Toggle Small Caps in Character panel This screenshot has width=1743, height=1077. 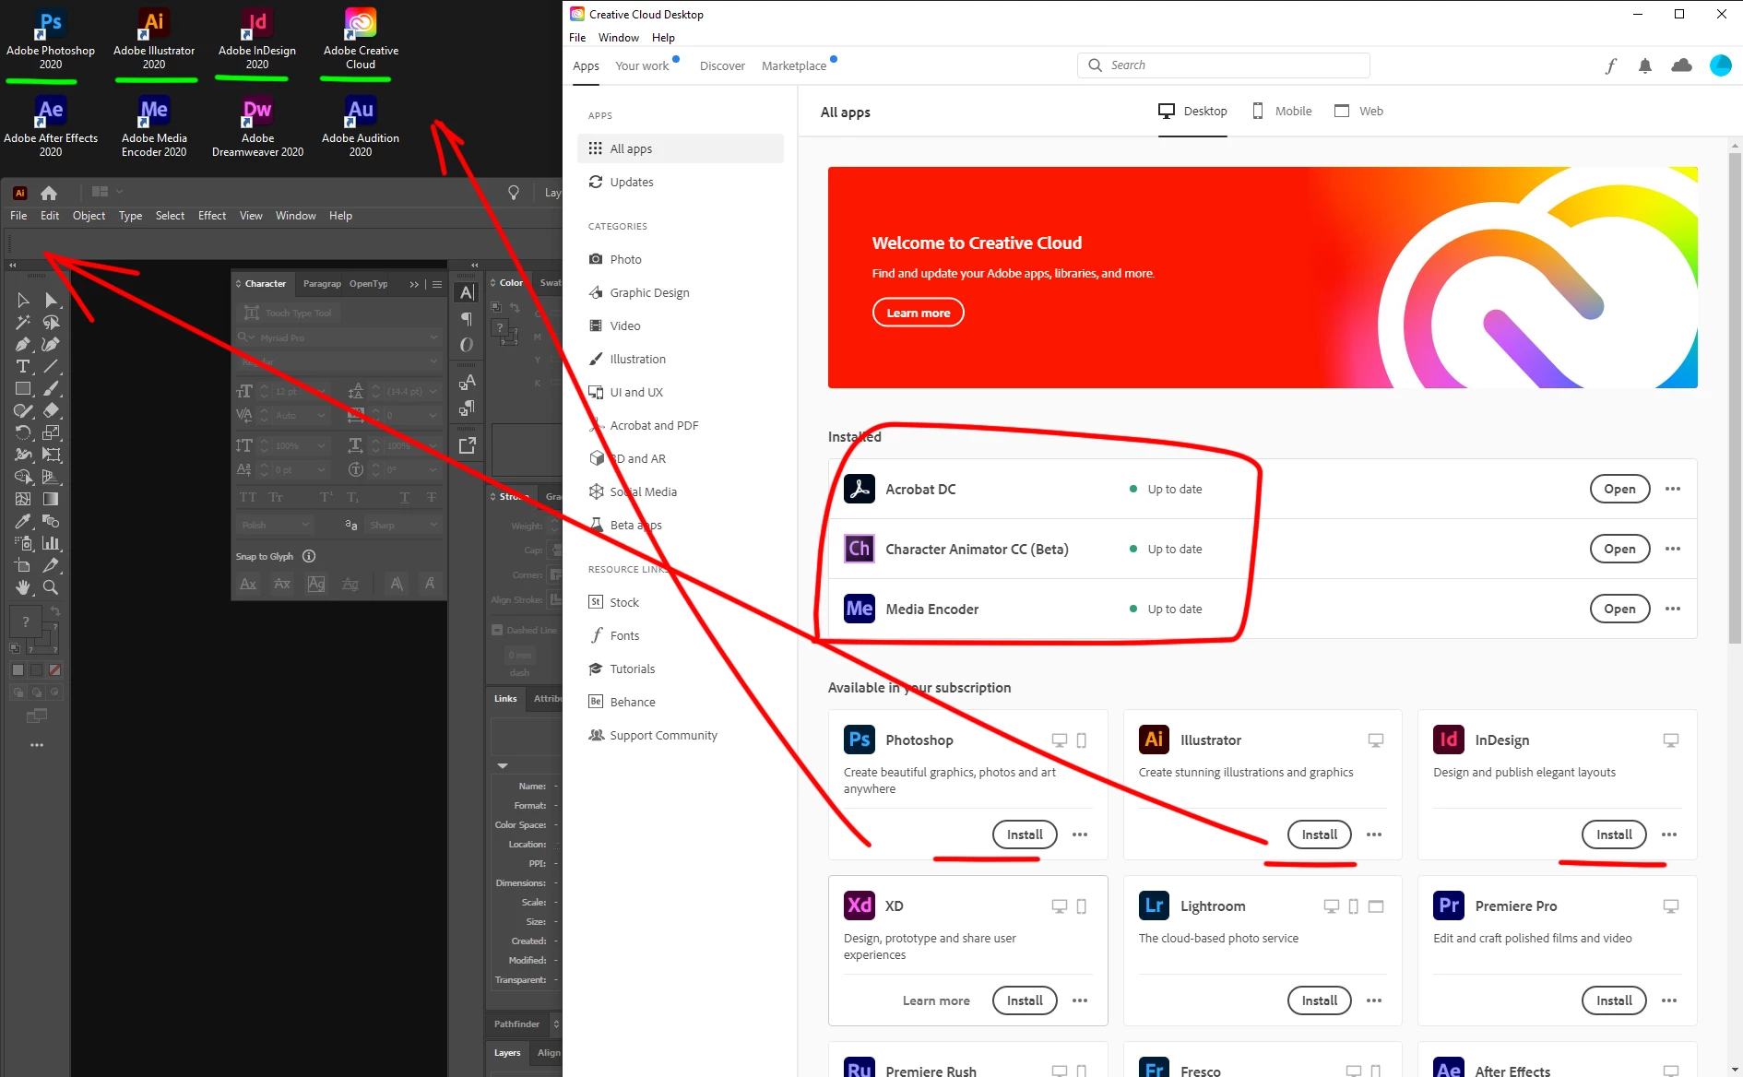pyautogui.click(x=276, y=497)
